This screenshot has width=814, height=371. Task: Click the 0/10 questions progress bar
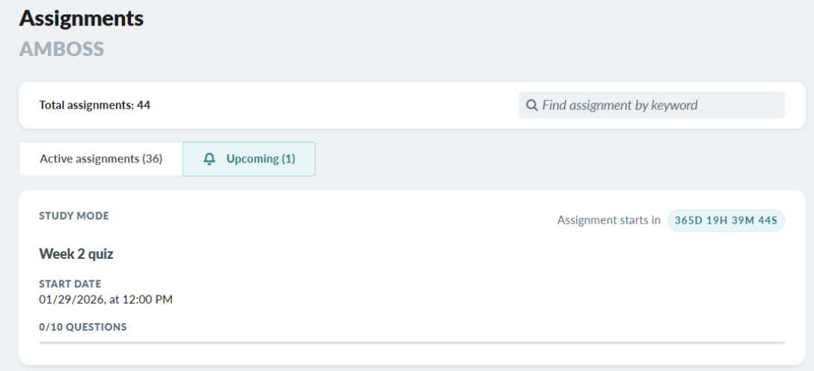[x=411, y=343]
